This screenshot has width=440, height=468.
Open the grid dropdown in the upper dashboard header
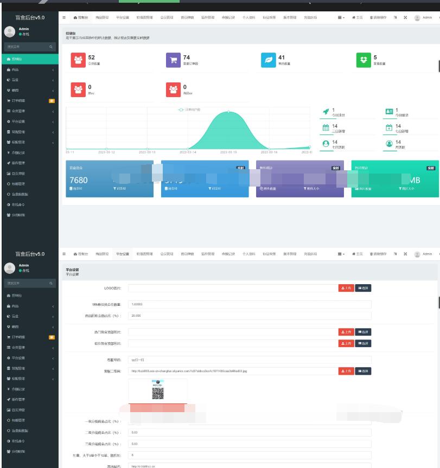(x=341, y=18)
